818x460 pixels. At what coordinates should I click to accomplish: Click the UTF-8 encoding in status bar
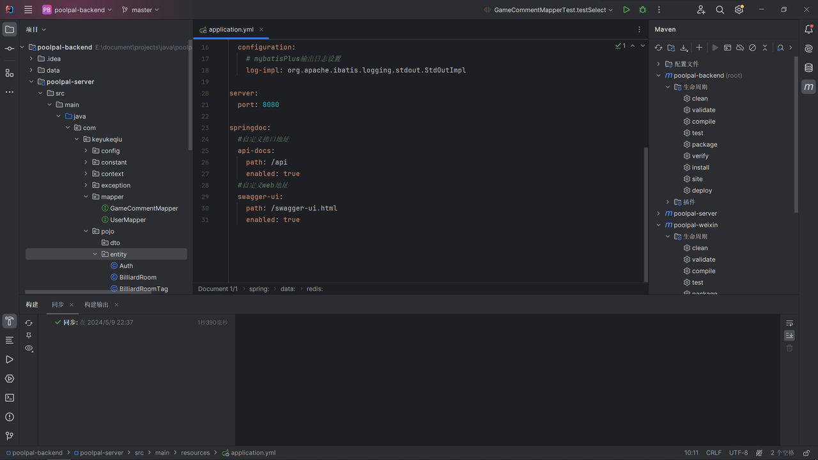738,452
